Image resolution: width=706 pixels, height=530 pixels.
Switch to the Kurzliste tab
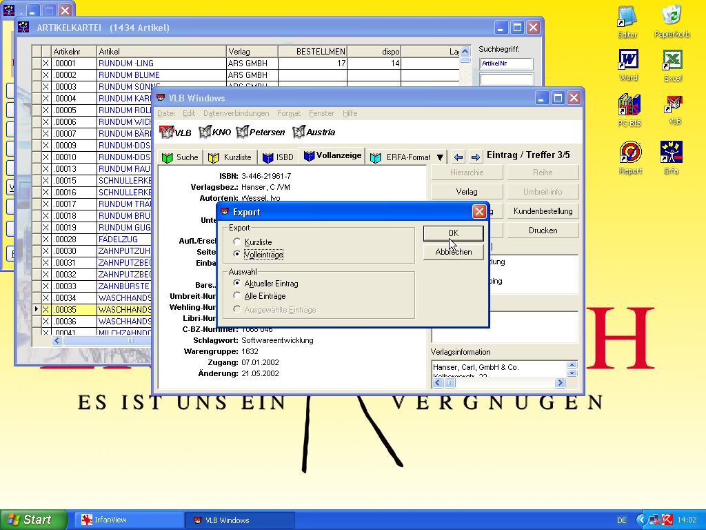[x=230, y=157]
